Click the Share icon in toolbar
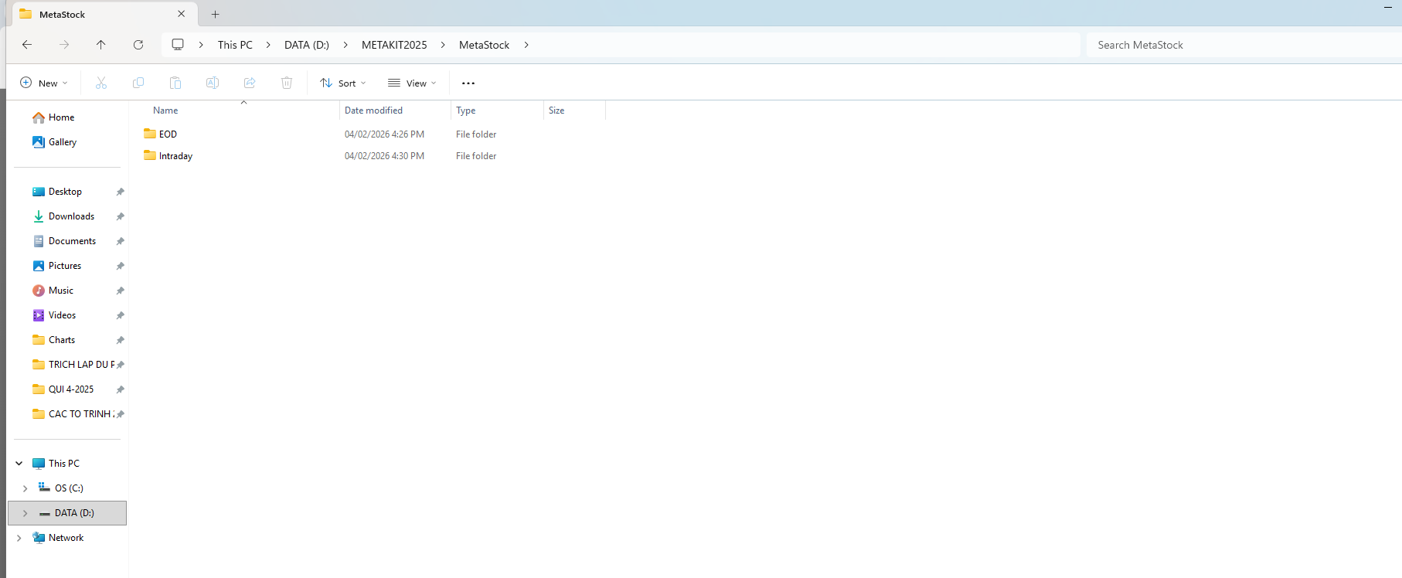The width and height of the screenshot is (1402, 578). tap(250, 83)
